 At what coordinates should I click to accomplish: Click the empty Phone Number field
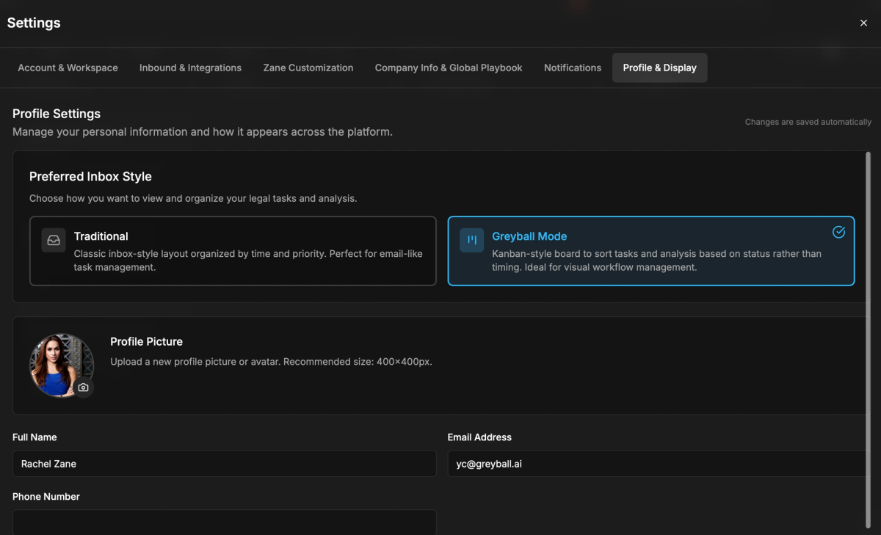(x=224, y=523)
